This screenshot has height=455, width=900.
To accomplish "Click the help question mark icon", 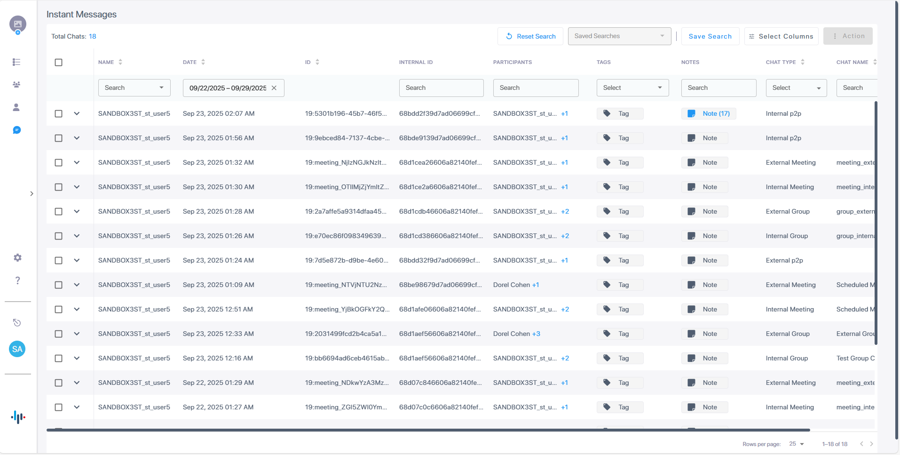I will tap(17, 280).
